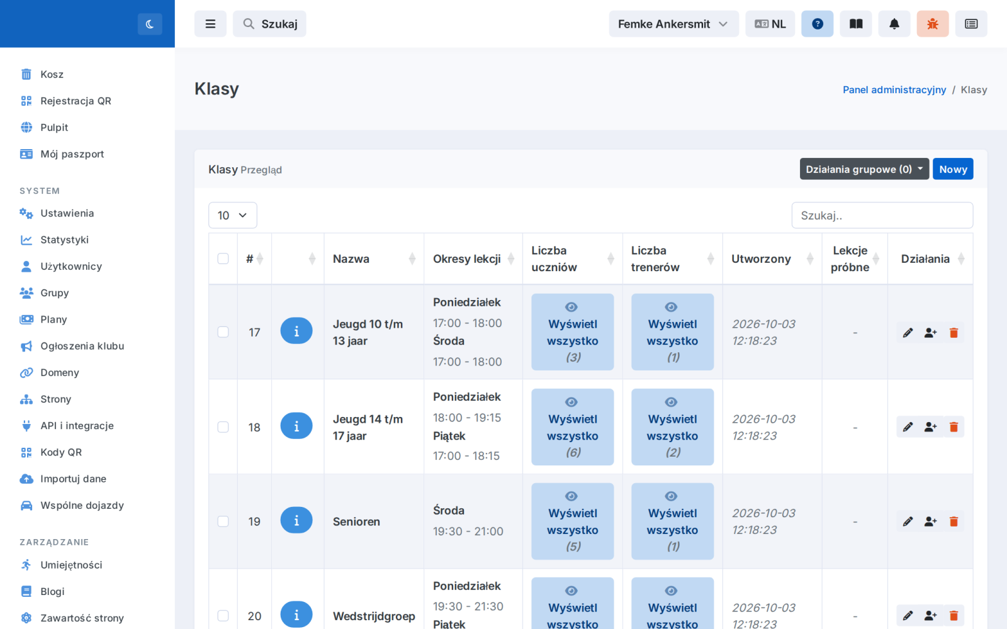Open the help question mark button

818,24
